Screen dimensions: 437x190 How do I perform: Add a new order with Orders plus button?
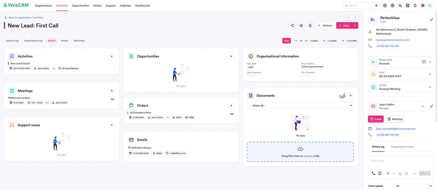231,106
